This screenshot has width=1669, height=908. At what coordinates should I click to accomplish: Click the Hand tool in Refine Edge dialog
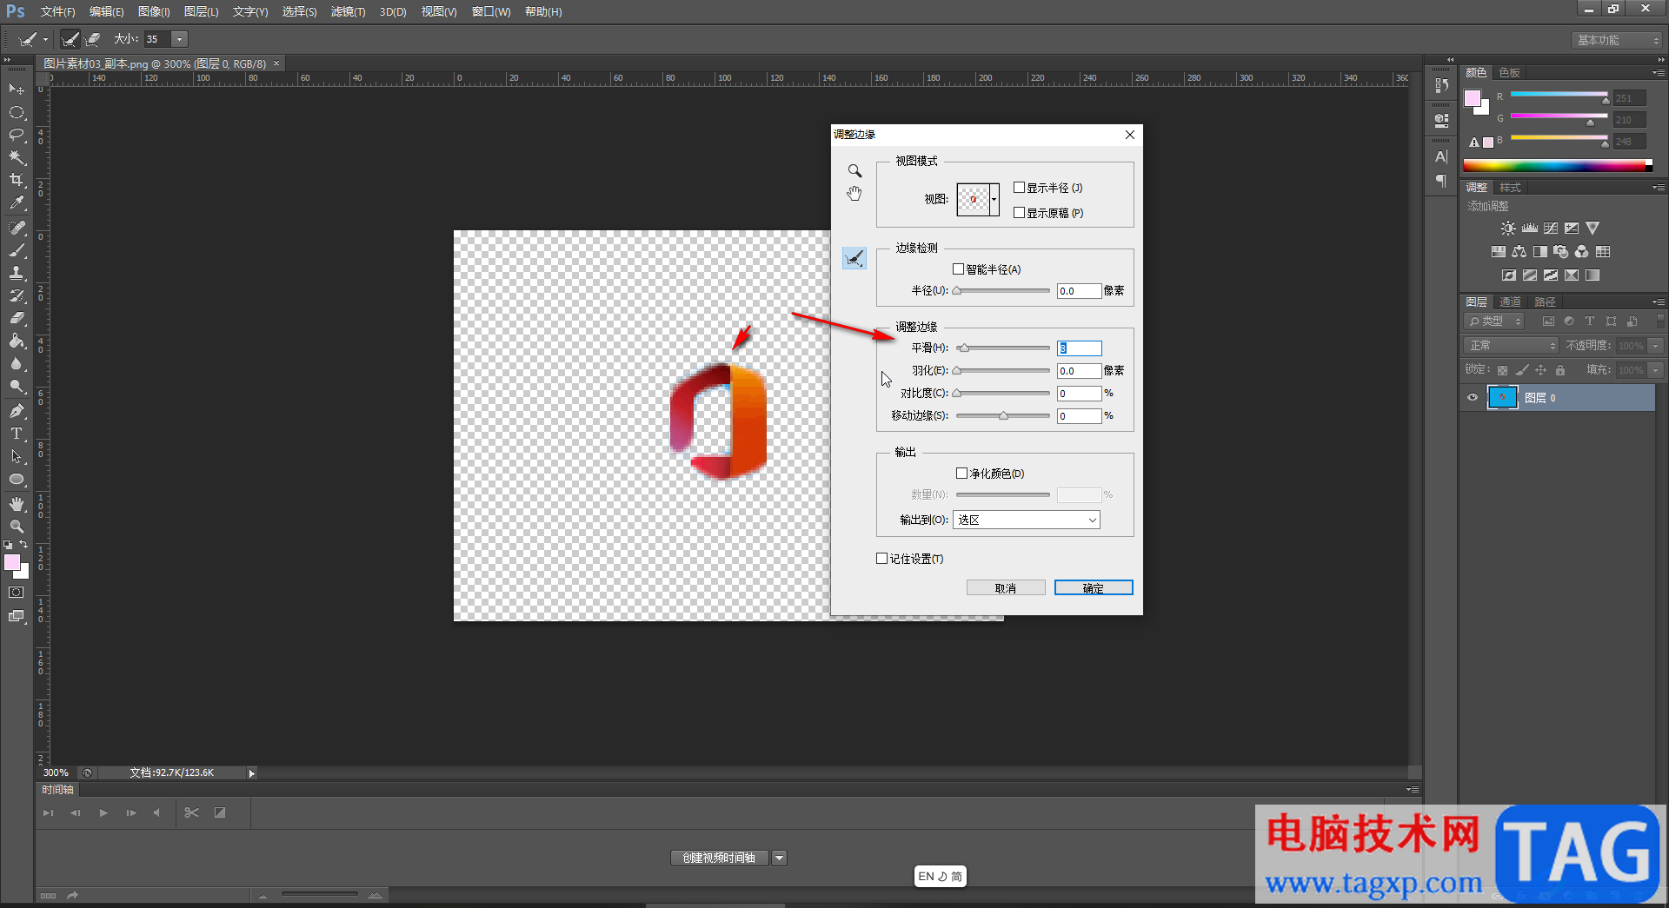(854, 194)
